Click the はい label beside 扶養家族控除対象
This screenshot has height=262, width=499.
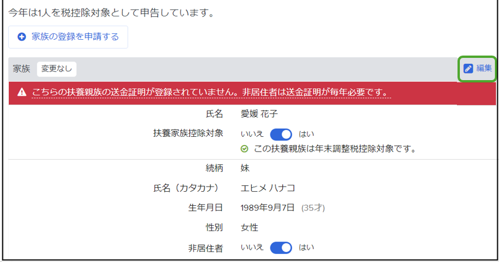(x=306, y=134)
